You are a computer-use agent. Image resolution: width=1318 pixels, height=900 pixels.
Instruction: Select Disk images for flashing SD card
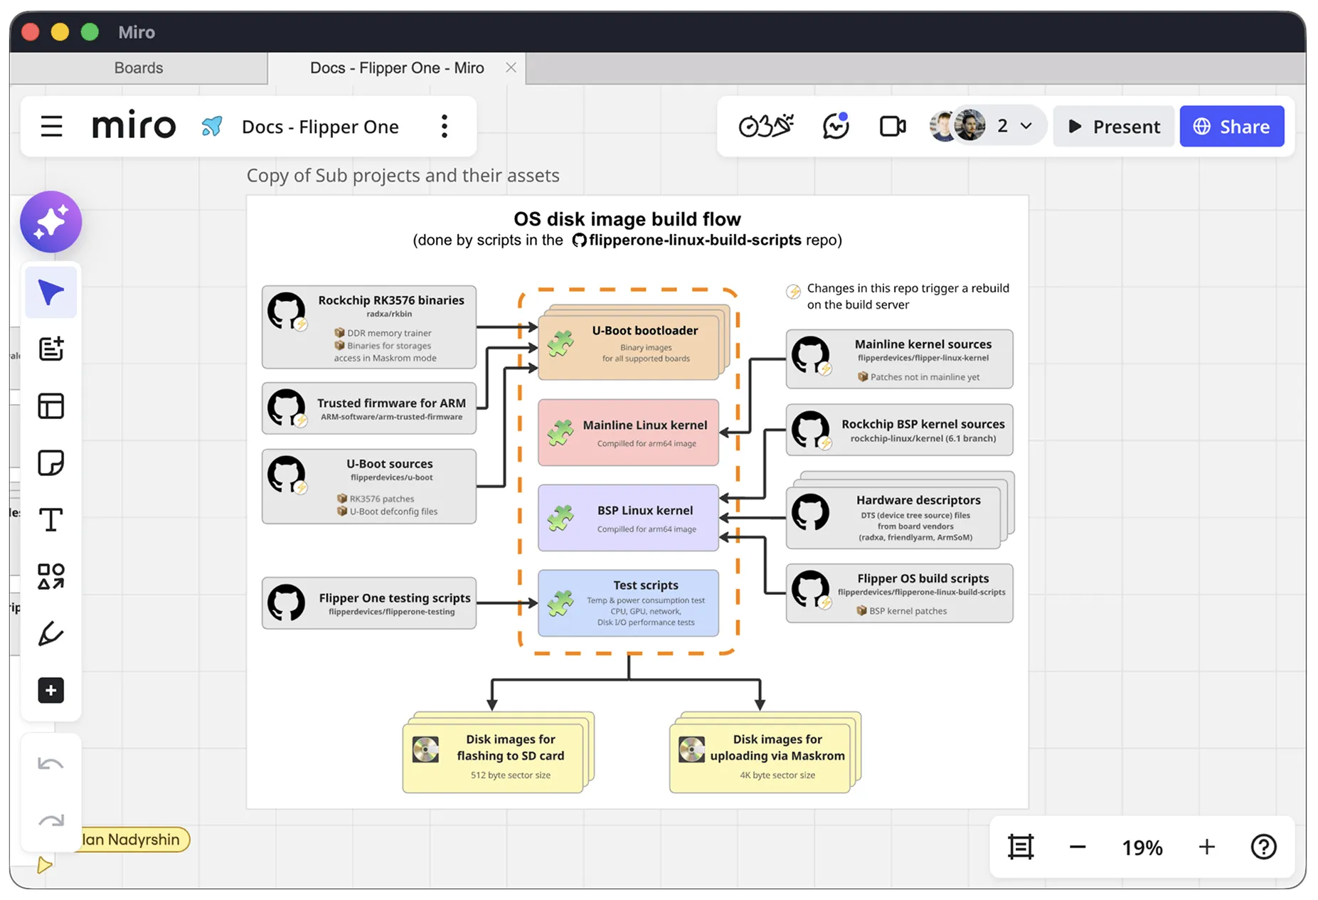tap(493, 757)
